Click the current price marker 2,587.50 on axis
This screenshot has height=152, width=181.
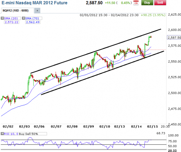click(174, 38)
